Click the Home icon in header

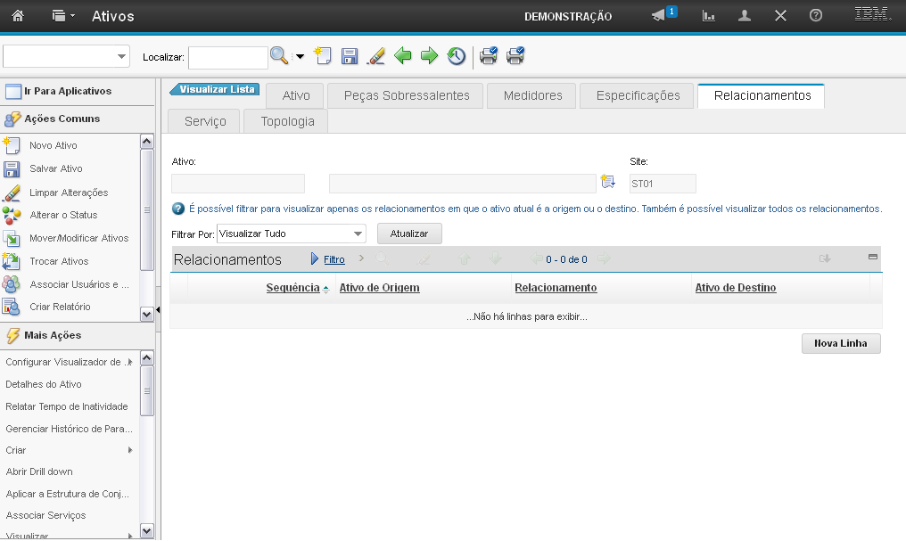18,16
